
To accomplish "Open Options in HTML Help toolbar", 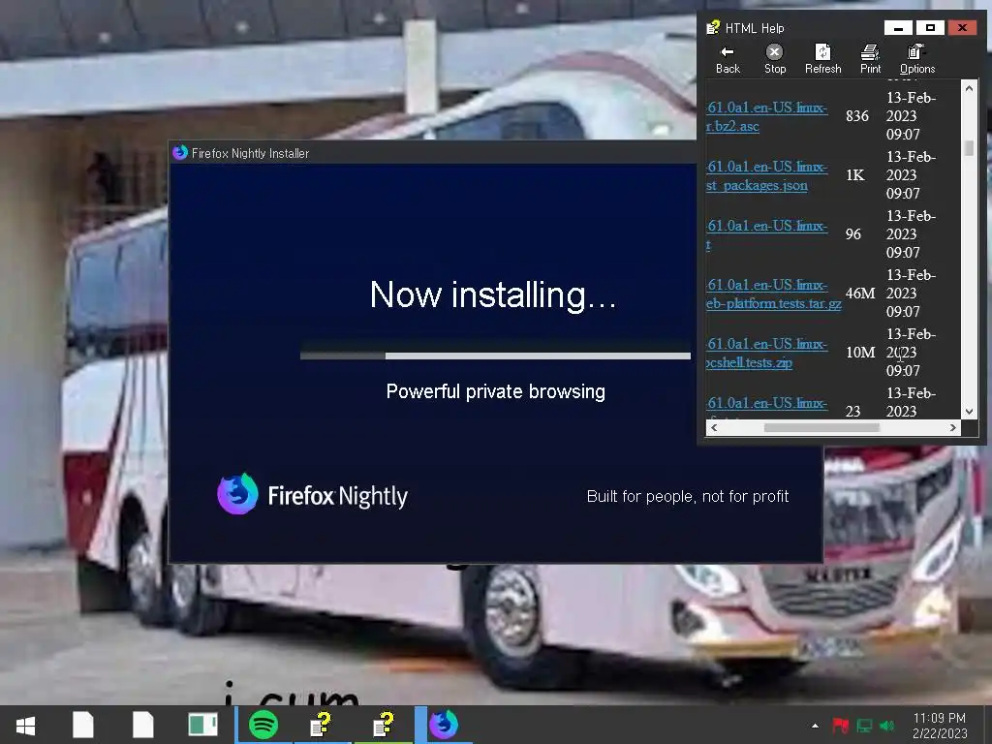I will tap(916, 59).
